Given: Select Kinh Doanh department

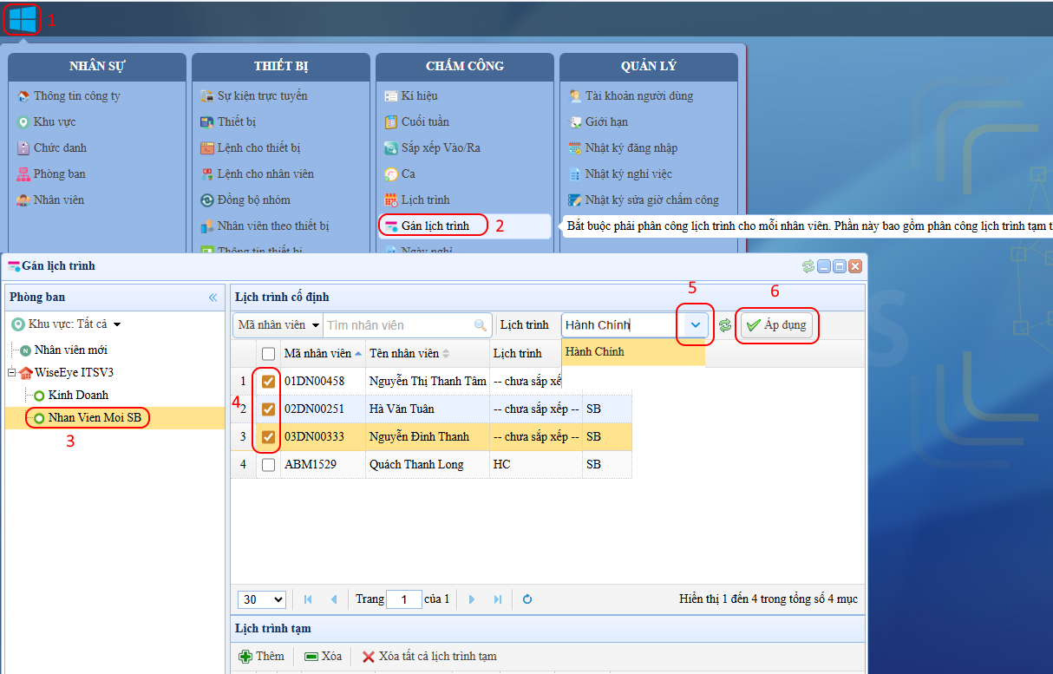Looking at the screenshot, I should [78, 395].
